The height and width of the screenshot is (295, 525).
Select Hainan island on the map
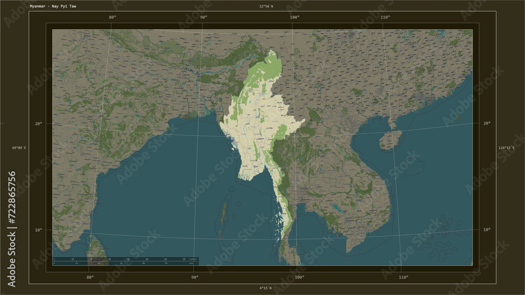[x=390, y=140]
